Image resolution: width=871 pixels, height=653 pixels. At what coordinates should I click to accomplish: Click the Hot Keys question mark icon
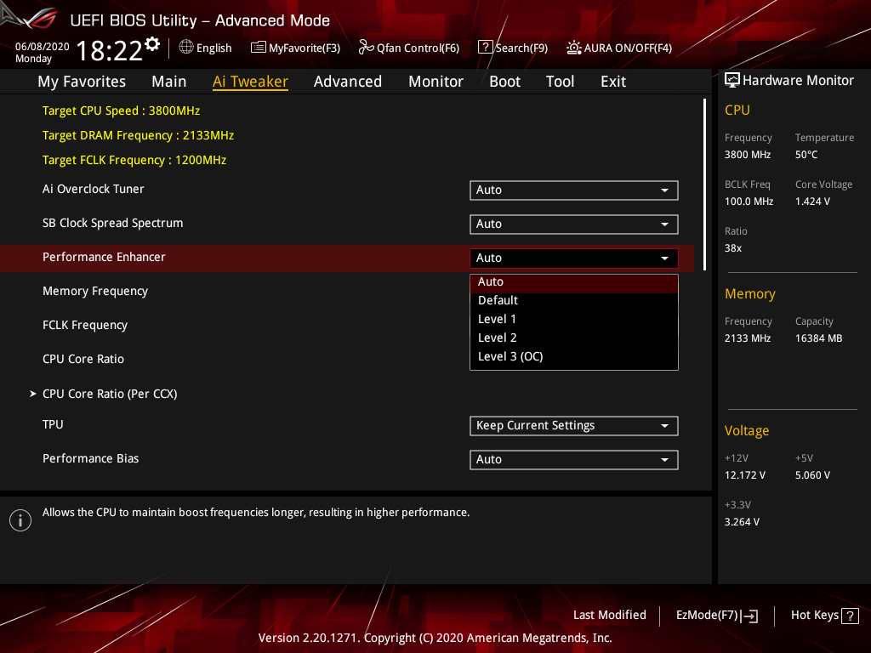(x=850, y=616)
